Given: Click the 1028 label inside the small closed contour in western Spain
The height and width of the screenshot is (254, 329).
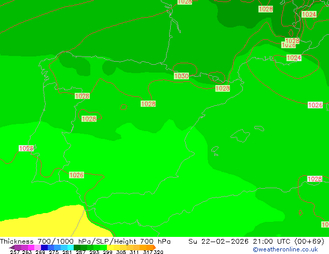Looking at the screenshot, I should [x=89, y=119].
